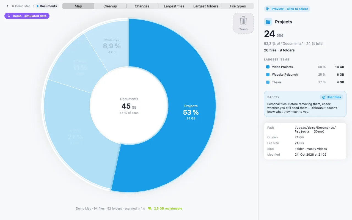The width and height of the screenshot is (352, 220).
Task: Show the Largest folders tab
Action: tap(206, 6)
